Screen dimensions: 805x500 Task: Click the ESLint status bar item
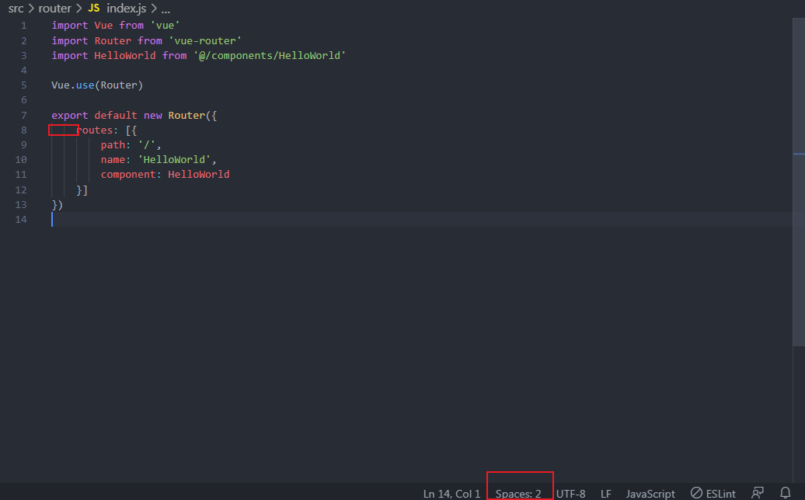click(x=713, y=493)
